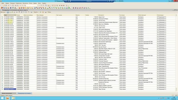Image resolution: width=178 pixels, height=100 pixels.
Task: Switch to Планируемые поступления window tab
Action: 24,93
